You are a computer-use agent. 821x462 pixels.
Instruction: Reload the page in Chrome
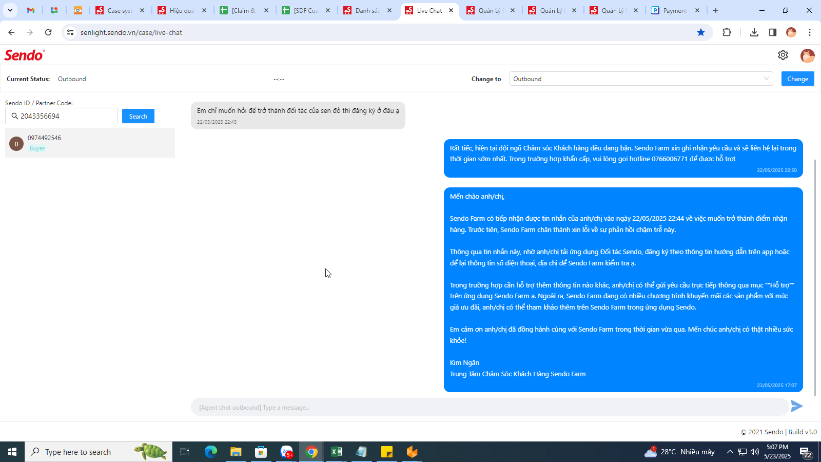coord(48,32)
